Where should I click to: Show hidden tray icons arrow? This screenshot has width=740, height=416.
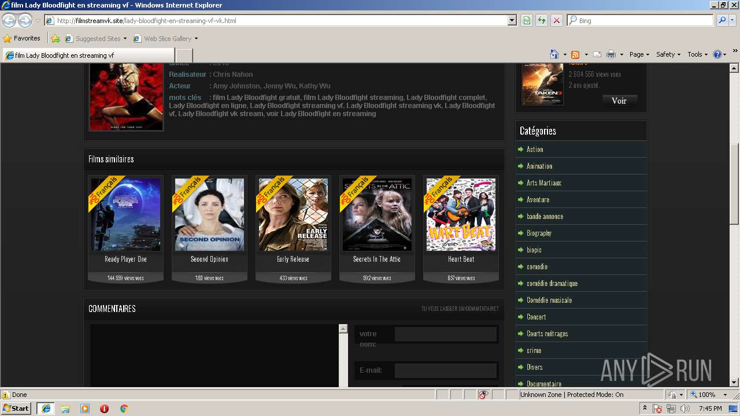point(645,408)
